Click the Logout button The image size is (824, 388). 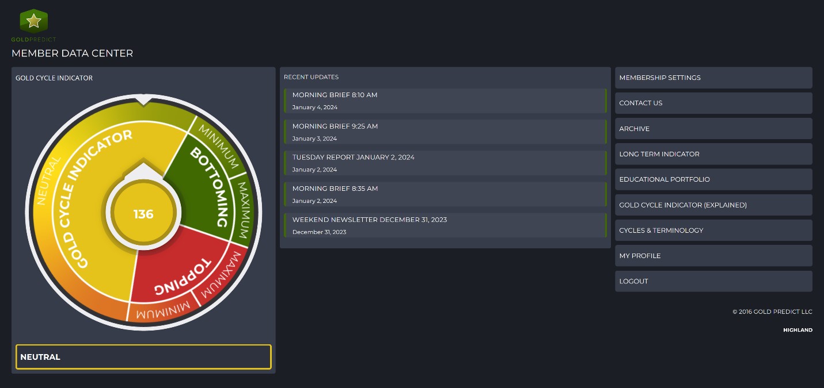713,281
